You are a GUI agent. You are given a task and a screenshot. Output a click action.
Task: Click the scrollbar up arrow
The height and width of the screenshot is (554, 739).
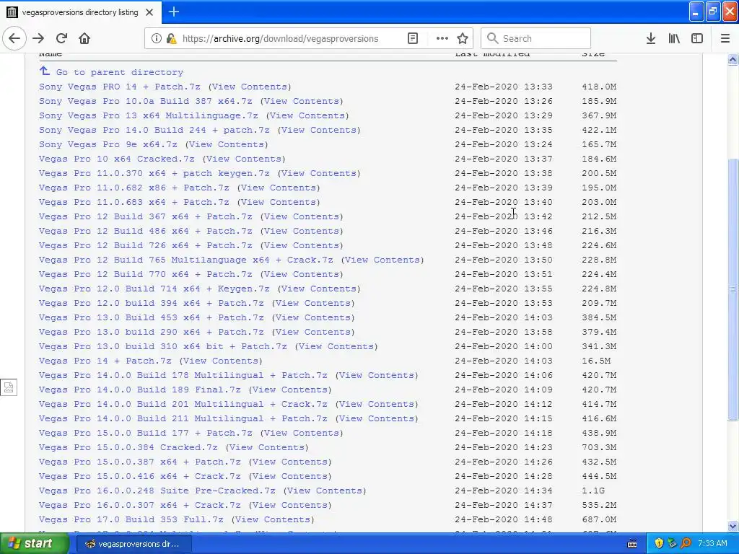point(733,59)
